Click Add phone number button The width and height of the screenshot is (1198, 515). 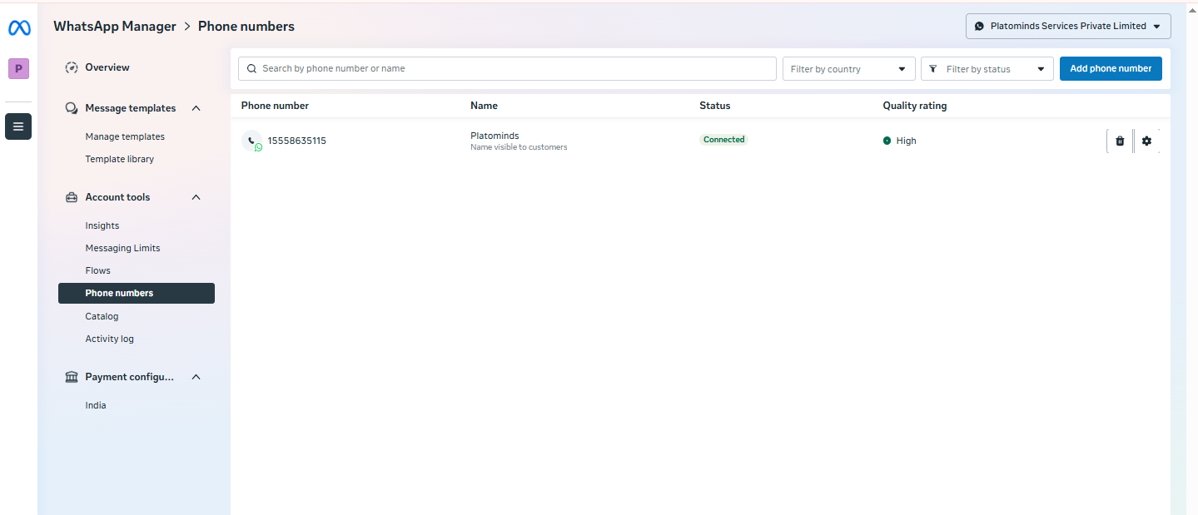(x=1110, y=69)
